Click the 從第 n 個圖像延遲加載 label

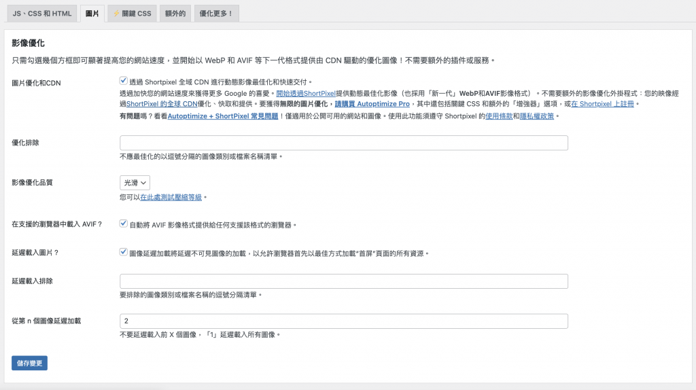click(x=46, y=321)
